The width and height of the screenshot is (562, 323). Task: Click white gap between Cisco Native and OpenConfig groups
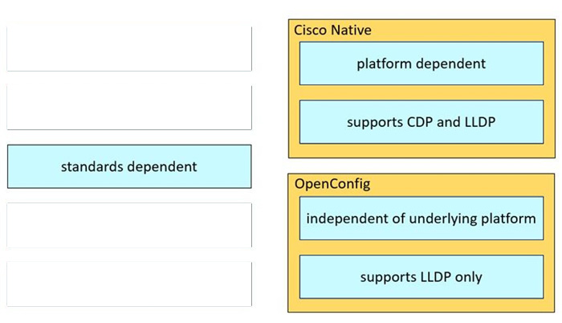coord(421,165)
